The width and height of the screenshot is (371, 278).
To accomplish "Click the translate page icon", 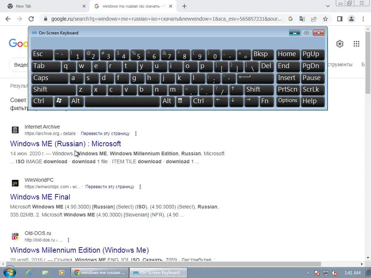I will coord(302,19).
